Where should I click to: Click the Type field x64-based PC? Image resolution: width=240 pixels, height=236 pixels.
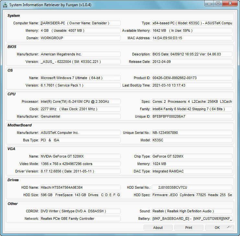[192, 23]
